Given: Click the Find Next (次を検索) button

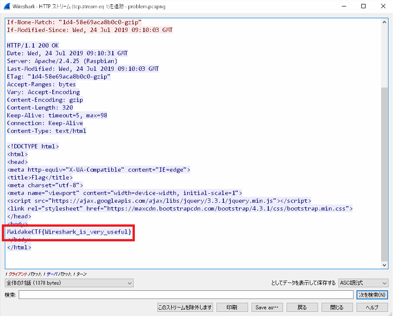Looking at the screenshot, I should pyautogui.click(x=372, y=295).
